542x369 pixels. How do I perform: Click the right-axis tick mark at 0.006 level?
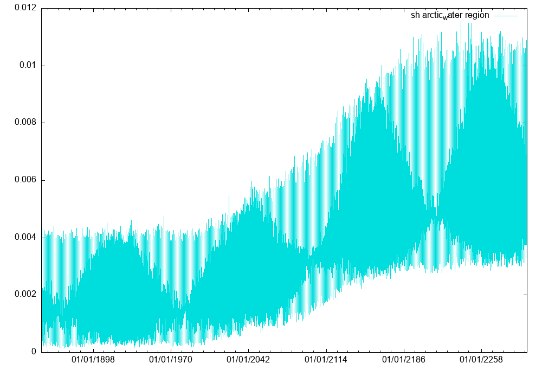pyautogui.click(x=525, y=180)
